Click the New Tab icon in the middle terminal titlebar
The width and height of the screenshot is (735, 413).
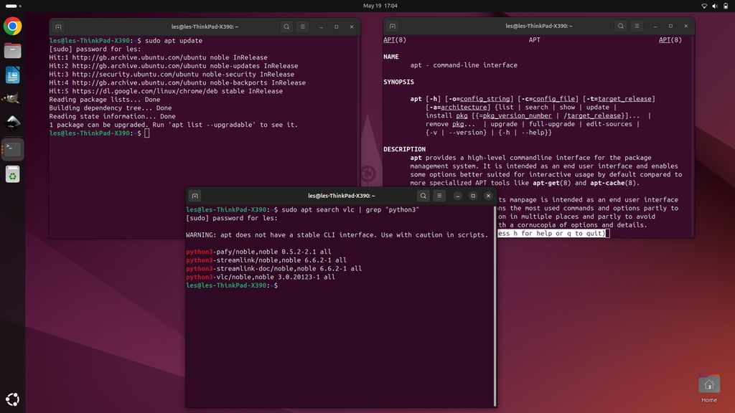click(194, 194)
